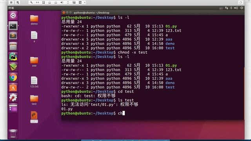Collapse VM toolbar with small left arrow

(85, 2)
